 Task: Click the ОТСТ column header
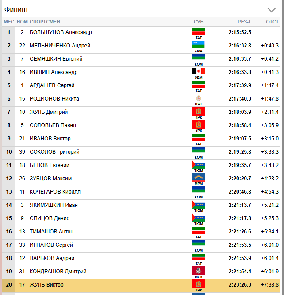pos(272,22)
